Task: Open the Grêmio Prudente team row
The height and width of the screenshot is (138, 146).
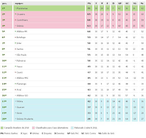Action: [73, 119]
